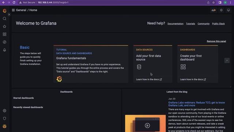
Task: Click General in the breadcrumb
Action: (x=21, y=10)
